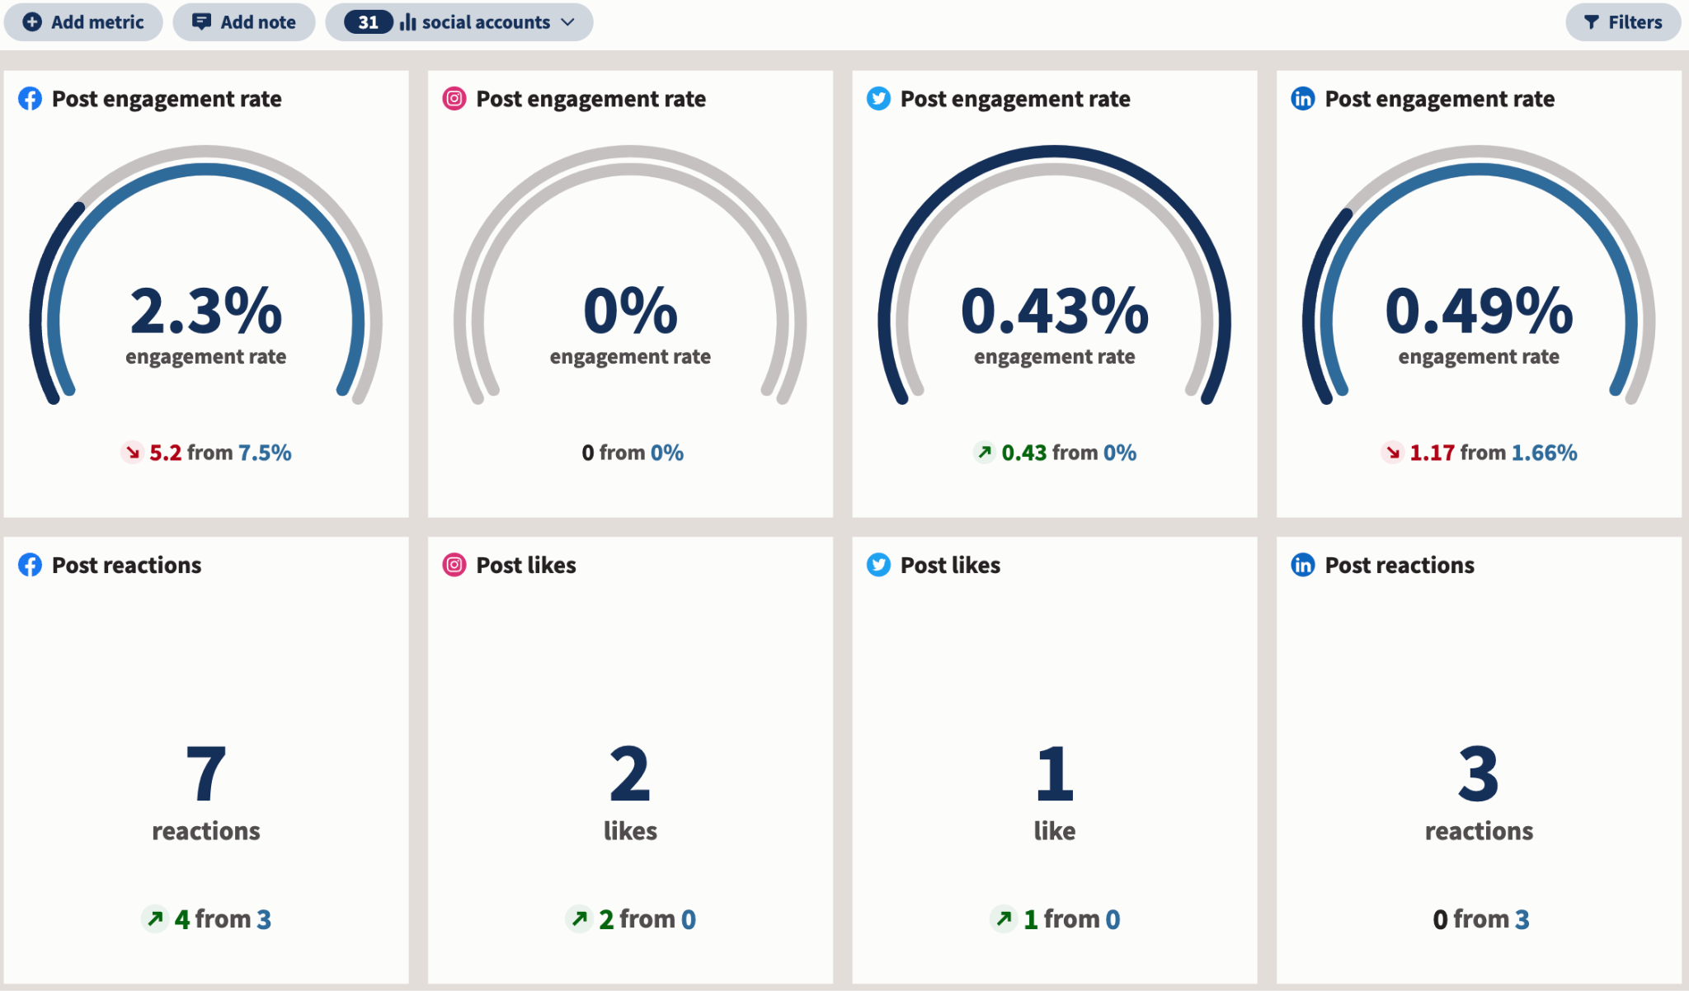
Task: Click the LinkedIn 1.66% previous value
Action: coord(1544,453)
